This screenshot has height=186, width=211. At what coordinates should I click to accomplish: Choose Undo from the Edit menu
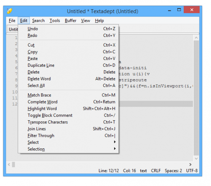point(68,29)
